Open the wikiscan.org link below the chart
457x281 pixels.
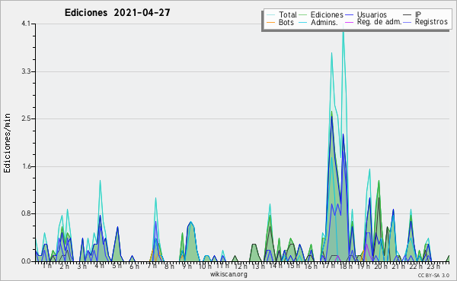coord(228,274)
